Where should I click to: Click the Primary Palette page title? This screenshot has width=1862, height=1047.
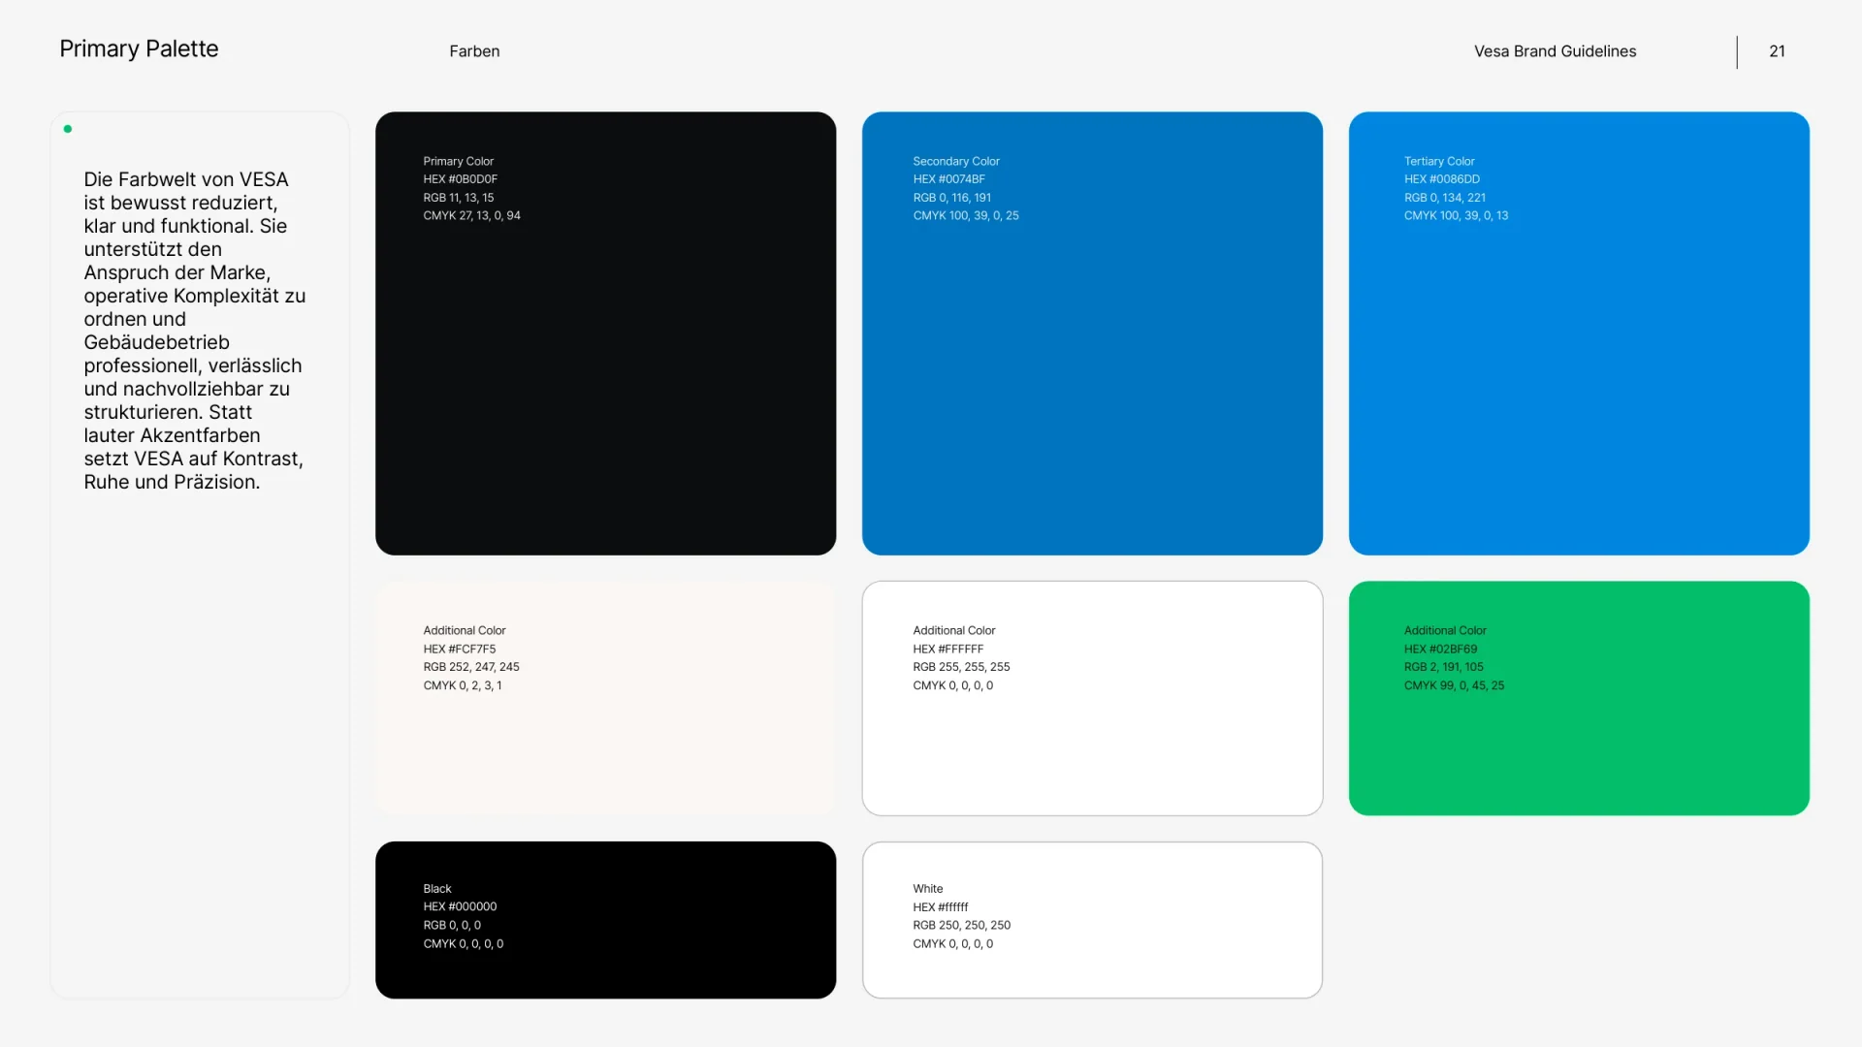tap(139, 49)
